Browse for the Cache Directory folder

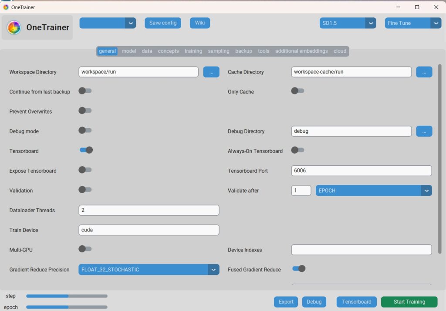pyautogui.click(x=424, y=72)
